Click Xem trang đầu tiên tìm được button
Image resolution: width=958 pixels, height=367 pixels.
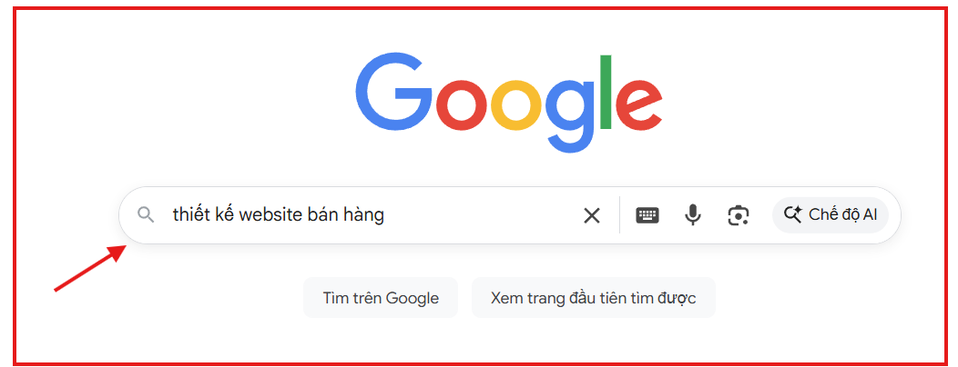tap(593, 298)
